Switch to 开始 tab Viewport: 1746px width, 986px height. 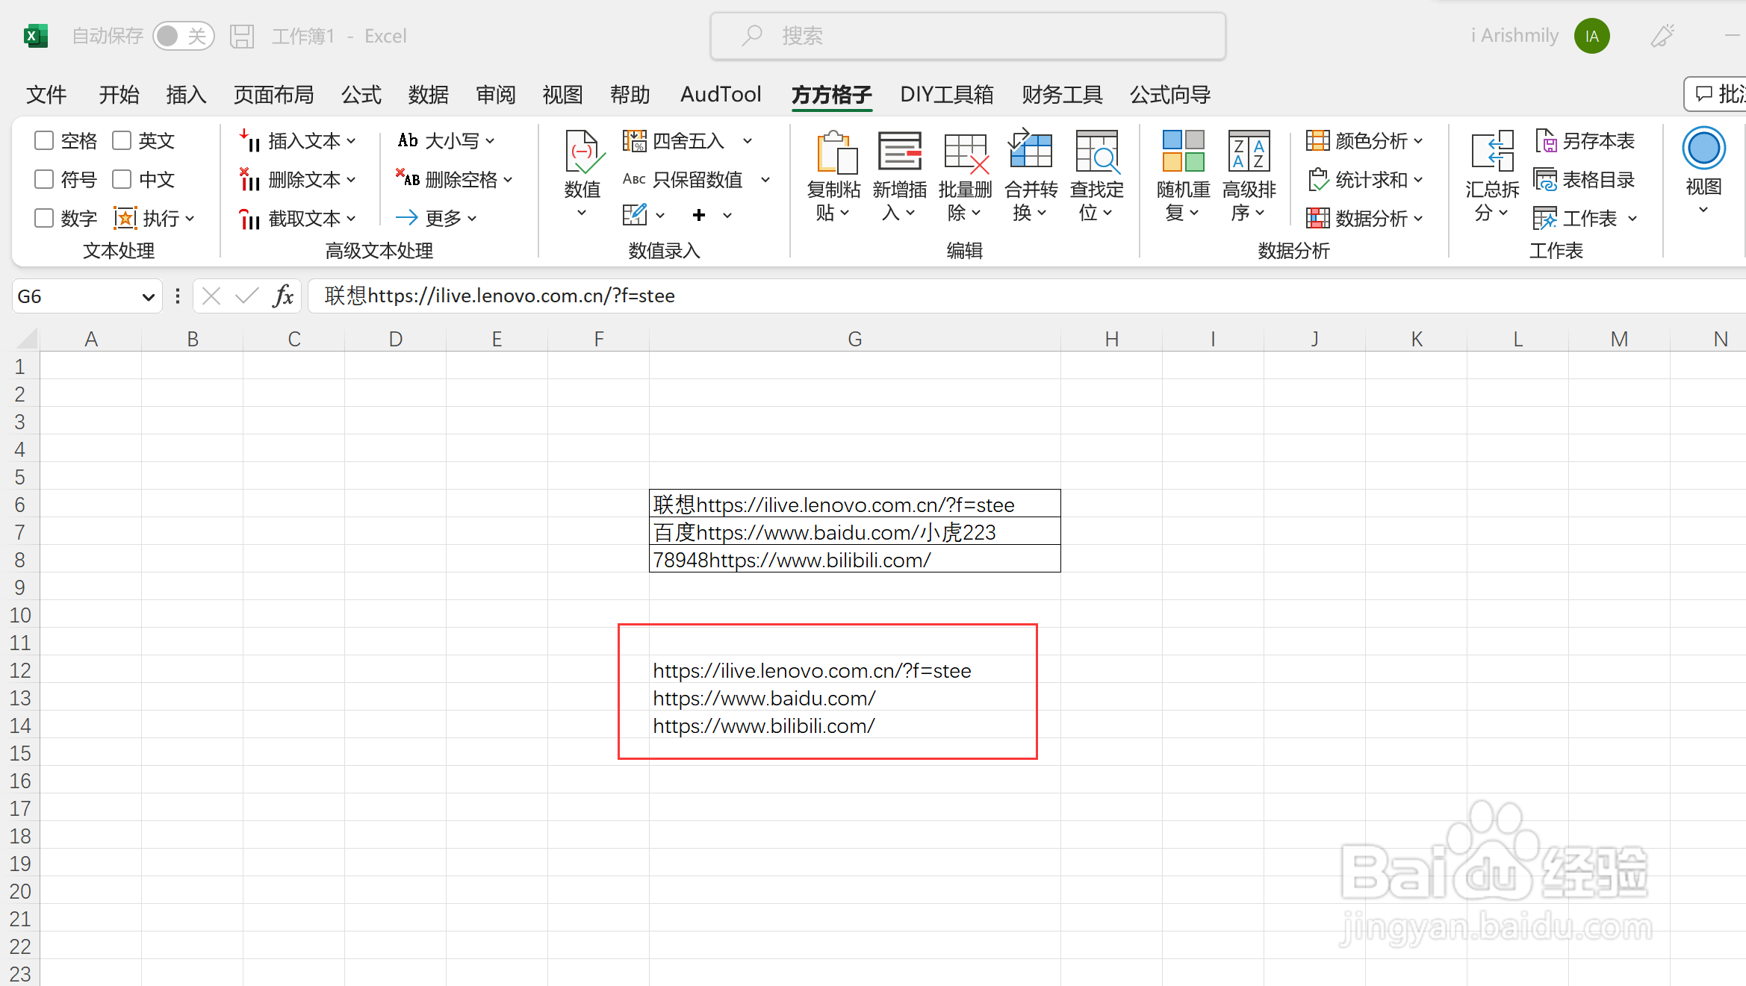(x=119, y=95)
